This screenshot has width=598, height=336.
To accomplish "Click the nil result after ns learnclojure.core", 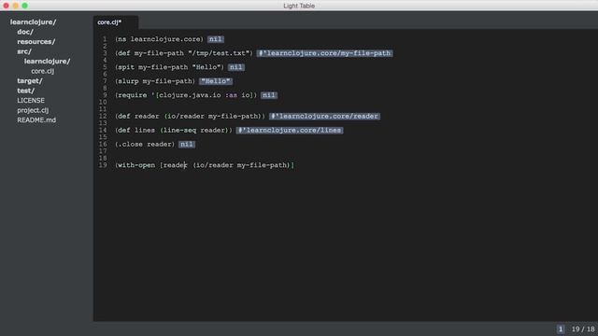I will tap(216, 39).
